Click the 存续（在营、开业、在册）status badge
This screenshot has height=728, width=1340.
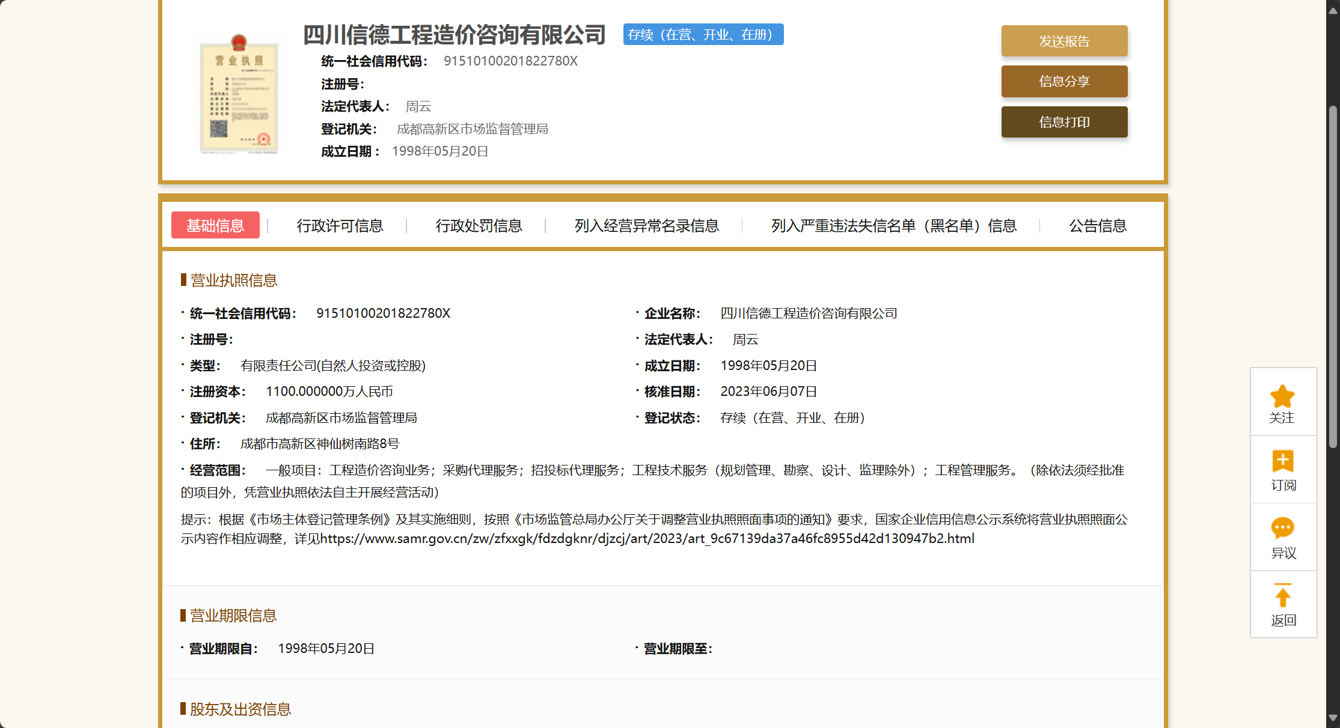[x=703, y=35]
